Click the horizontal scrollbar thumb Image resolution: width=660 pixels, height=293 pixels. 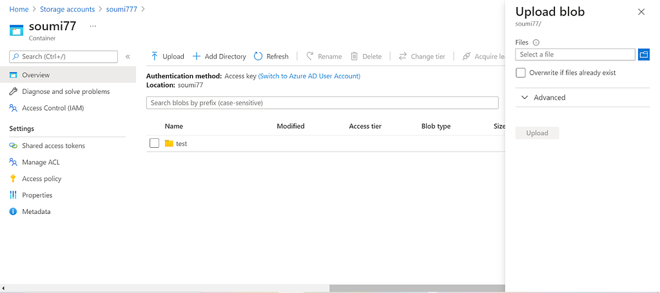click(x=417, y=289)
